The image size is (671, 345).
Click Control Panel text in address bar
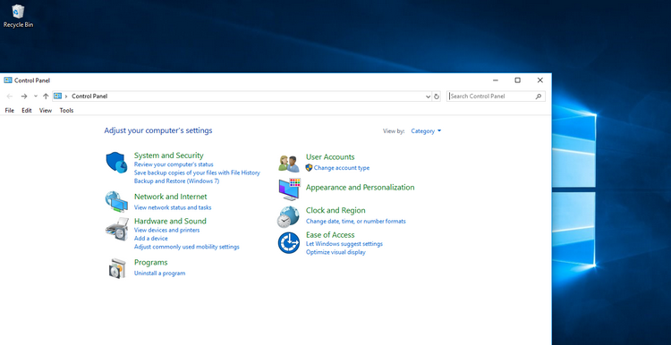click(x=89, y=97)
